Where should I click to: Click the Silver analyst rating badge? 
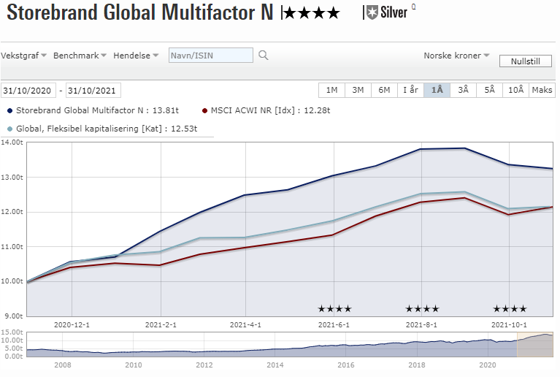tap(387, 12)
